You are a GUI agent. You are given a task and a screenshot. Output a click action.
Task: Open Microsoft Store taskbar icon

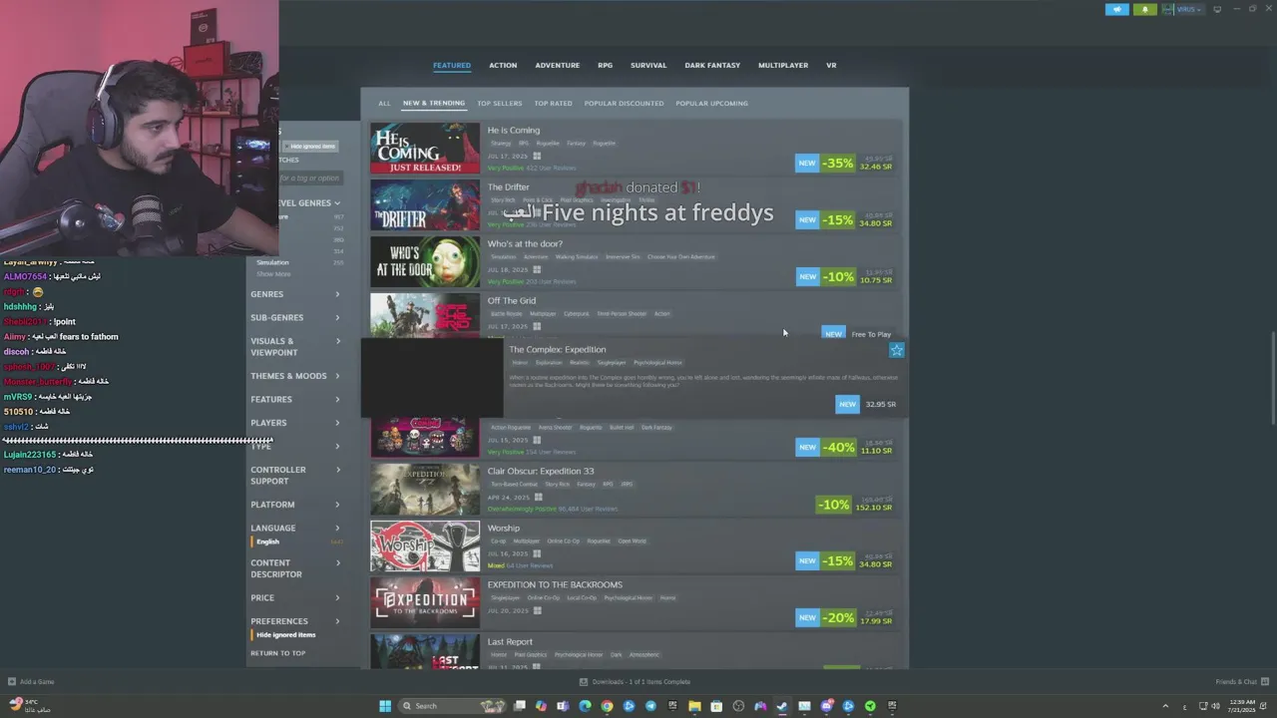click(x=716, y=706)
